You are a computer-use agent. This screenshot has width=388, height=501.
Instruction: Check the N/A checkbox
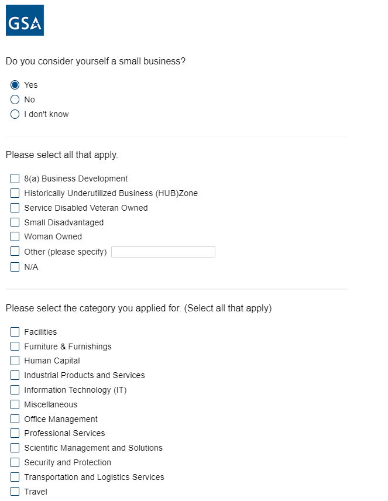coord(15,267)
